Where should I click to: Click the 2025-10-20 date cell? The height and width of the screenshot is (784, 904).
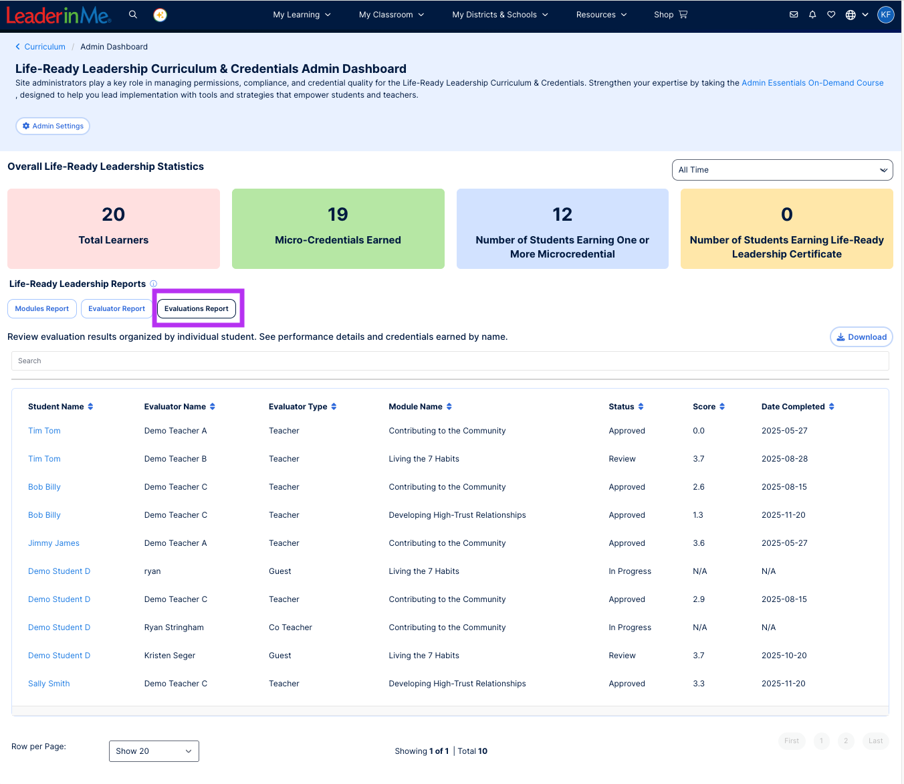coord(784,656)
